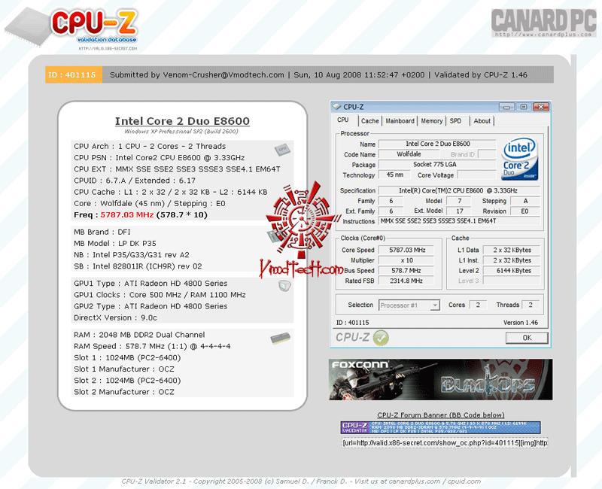Click the 'GPU1 Clocks' line
The height and width of the screenshot is (489, 602).
point(160,295)
